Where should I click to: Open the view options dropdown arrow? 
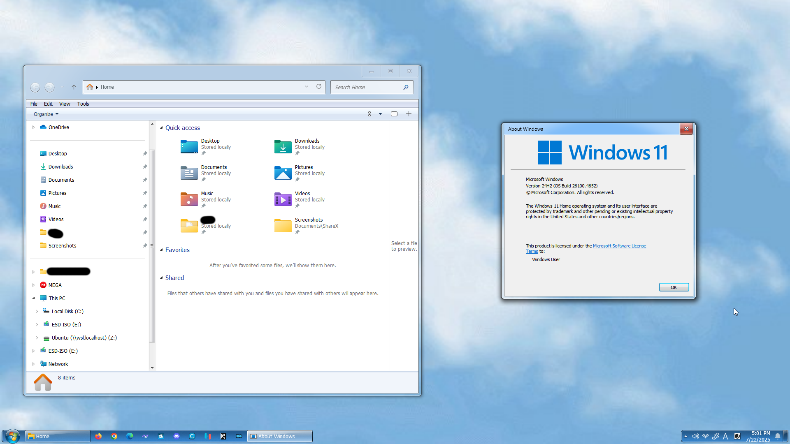point(381,114)
